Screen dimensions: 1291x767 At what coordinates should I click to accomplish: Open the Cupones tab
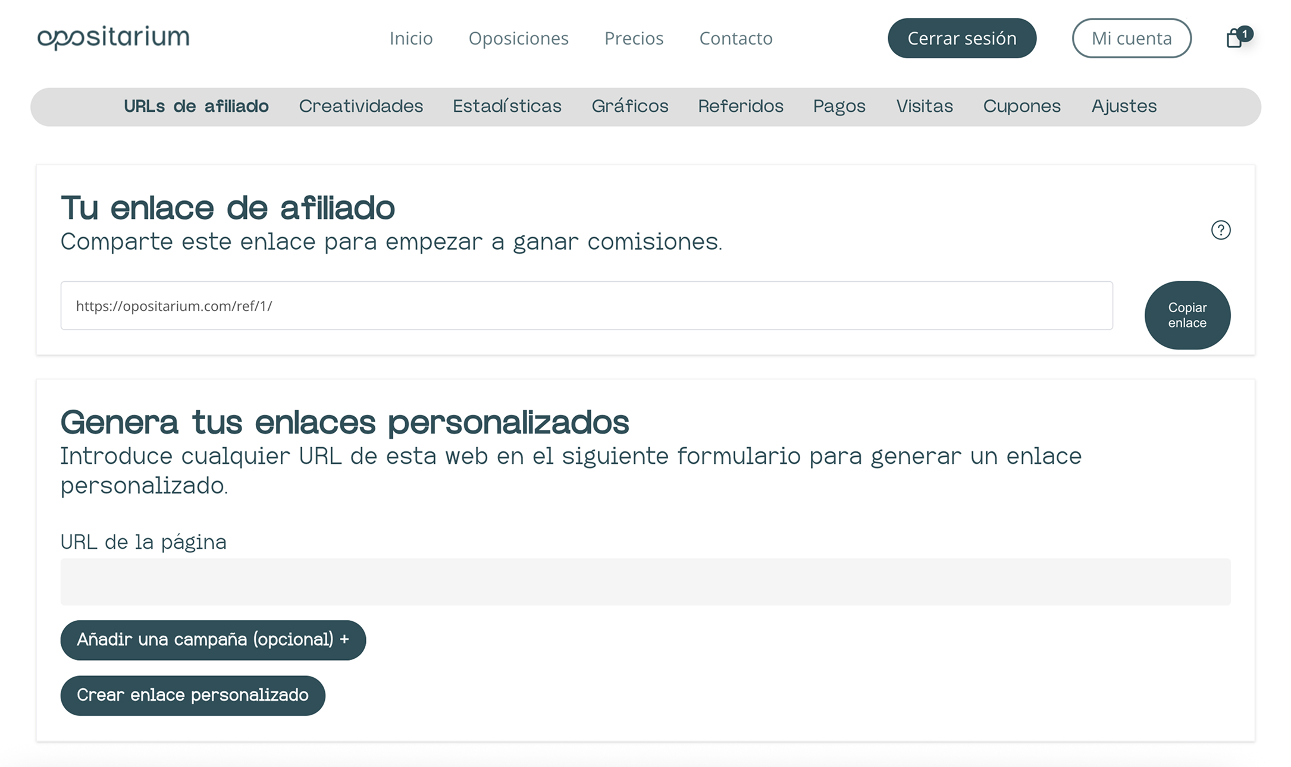pyautogui.click(x=1022, y=107)
